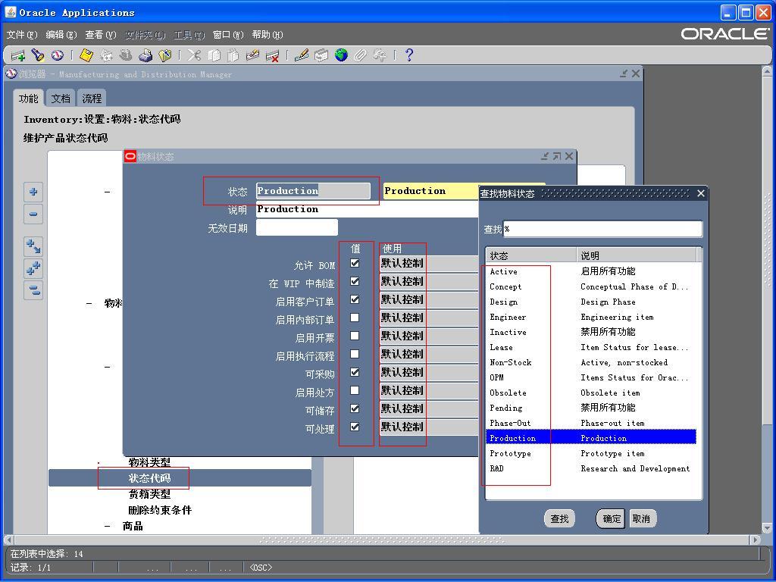Click the New record toolbar icon
776x582 pixels.
click(x=18, y=55)
